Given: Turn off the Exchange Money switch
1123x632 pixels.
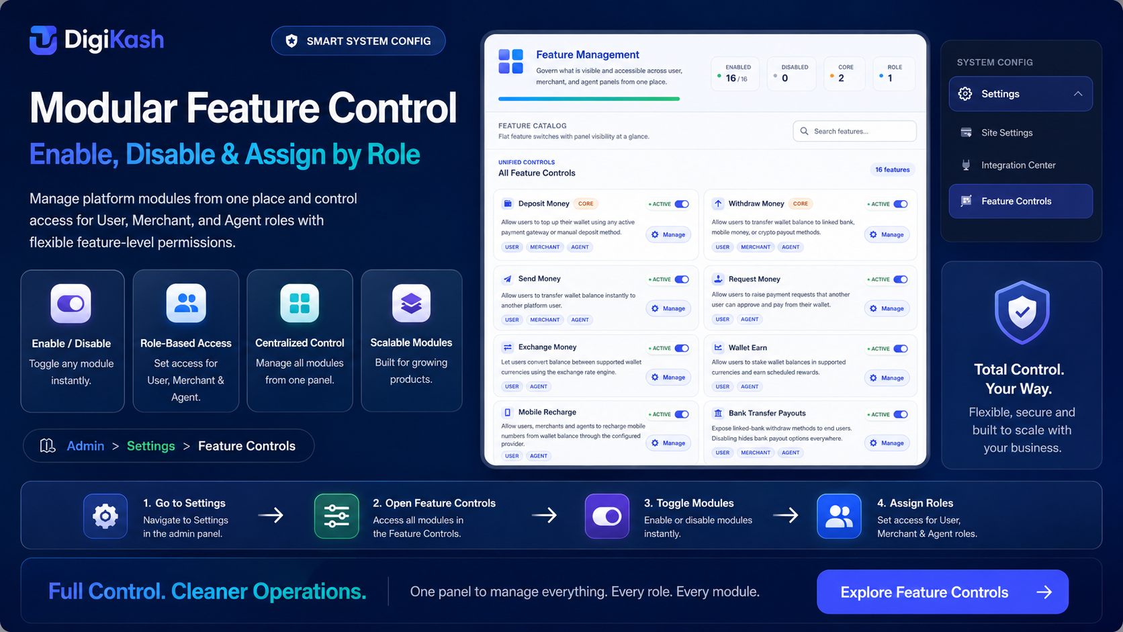Looking at the screenshot, I should coord(682,348).
